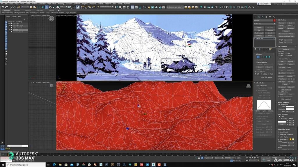Open the Display command panel tab
The height and width of the screenshot is (167, 298).
tap(270, 17)
